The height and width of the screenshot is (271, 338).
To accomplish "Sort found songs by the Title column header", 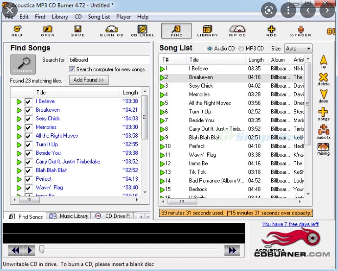I will point(77,93).
